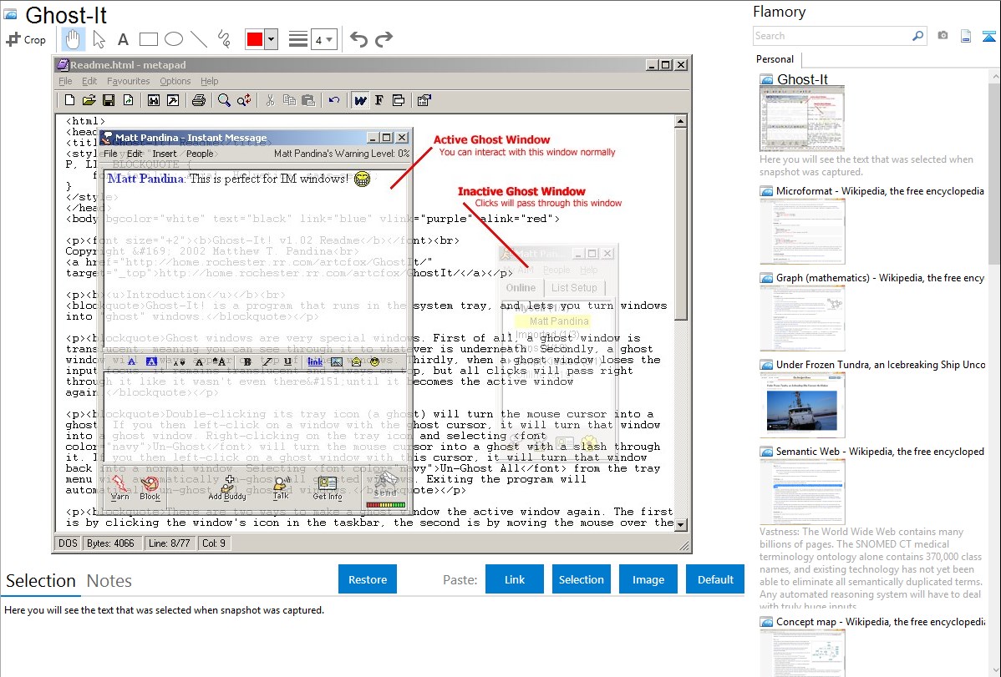
Task: Open File menu in the metapad window
Action: pyautogui.click(x=65, y=81)
